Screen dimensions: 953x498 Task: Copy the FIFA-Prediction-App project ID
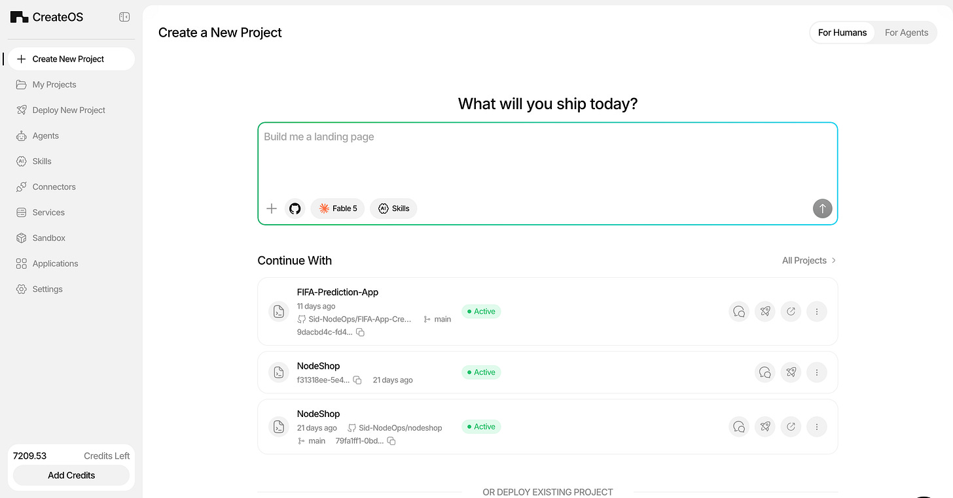pyautogui.click(x=360, y=332)
